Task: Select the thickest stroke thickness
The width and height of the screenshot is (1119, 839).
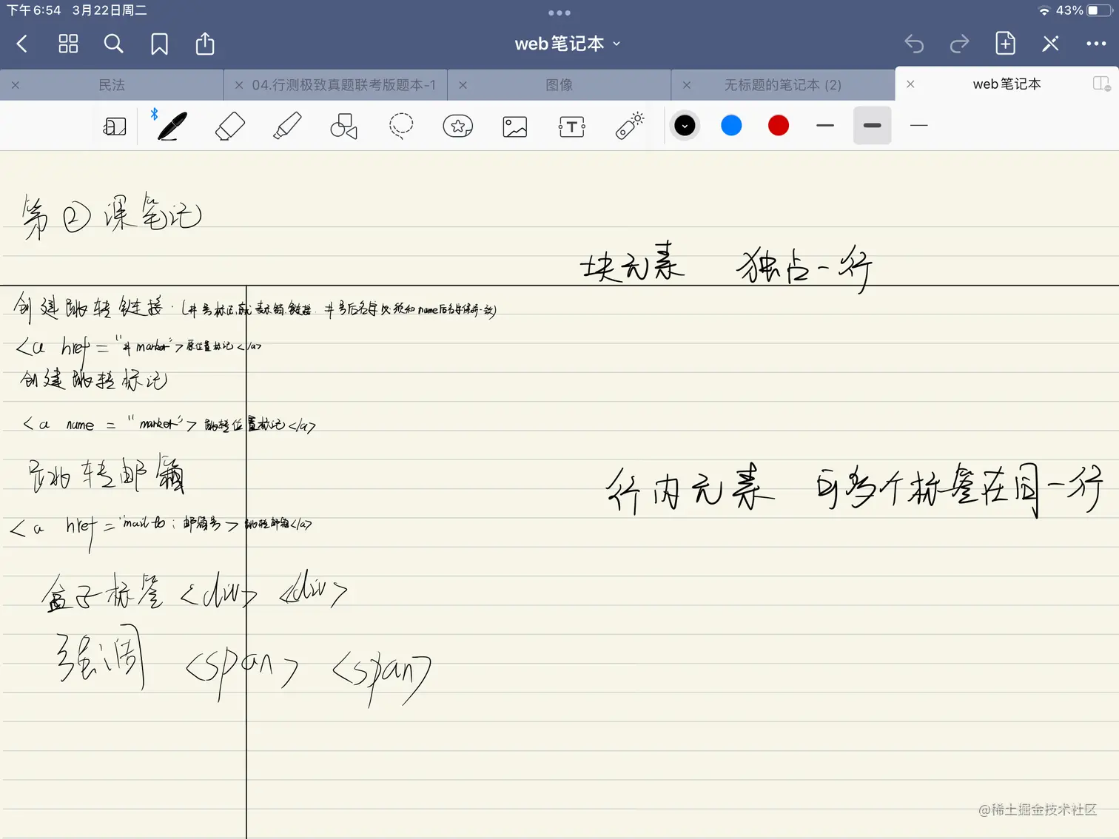Action: pyautogui.click(x=873, y=126)
